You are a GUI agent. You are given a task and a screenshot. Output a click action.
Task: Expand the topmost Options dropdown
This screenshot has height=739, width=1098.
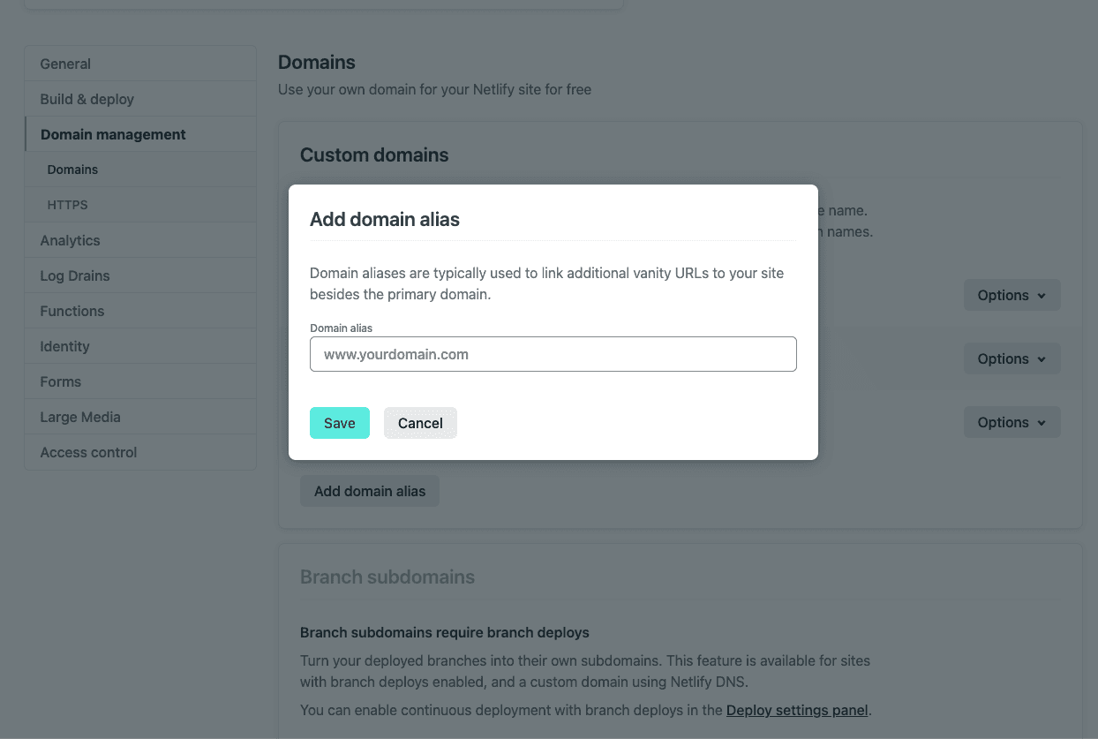coord(1012,295)
